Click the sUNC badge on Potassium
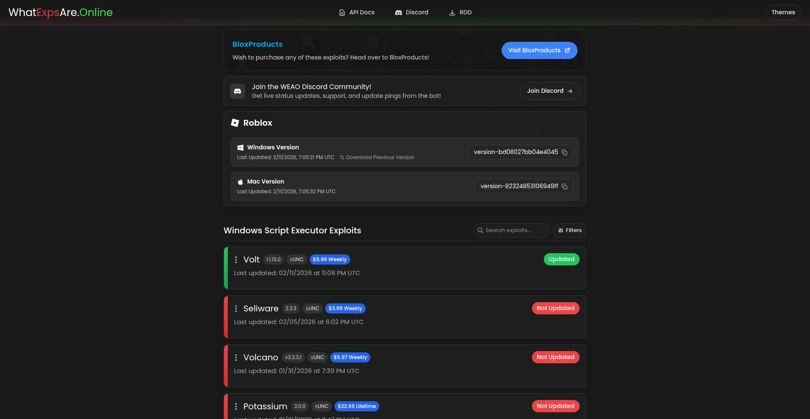The width and height of the screenshot is (810, 419). coord(321,406)
